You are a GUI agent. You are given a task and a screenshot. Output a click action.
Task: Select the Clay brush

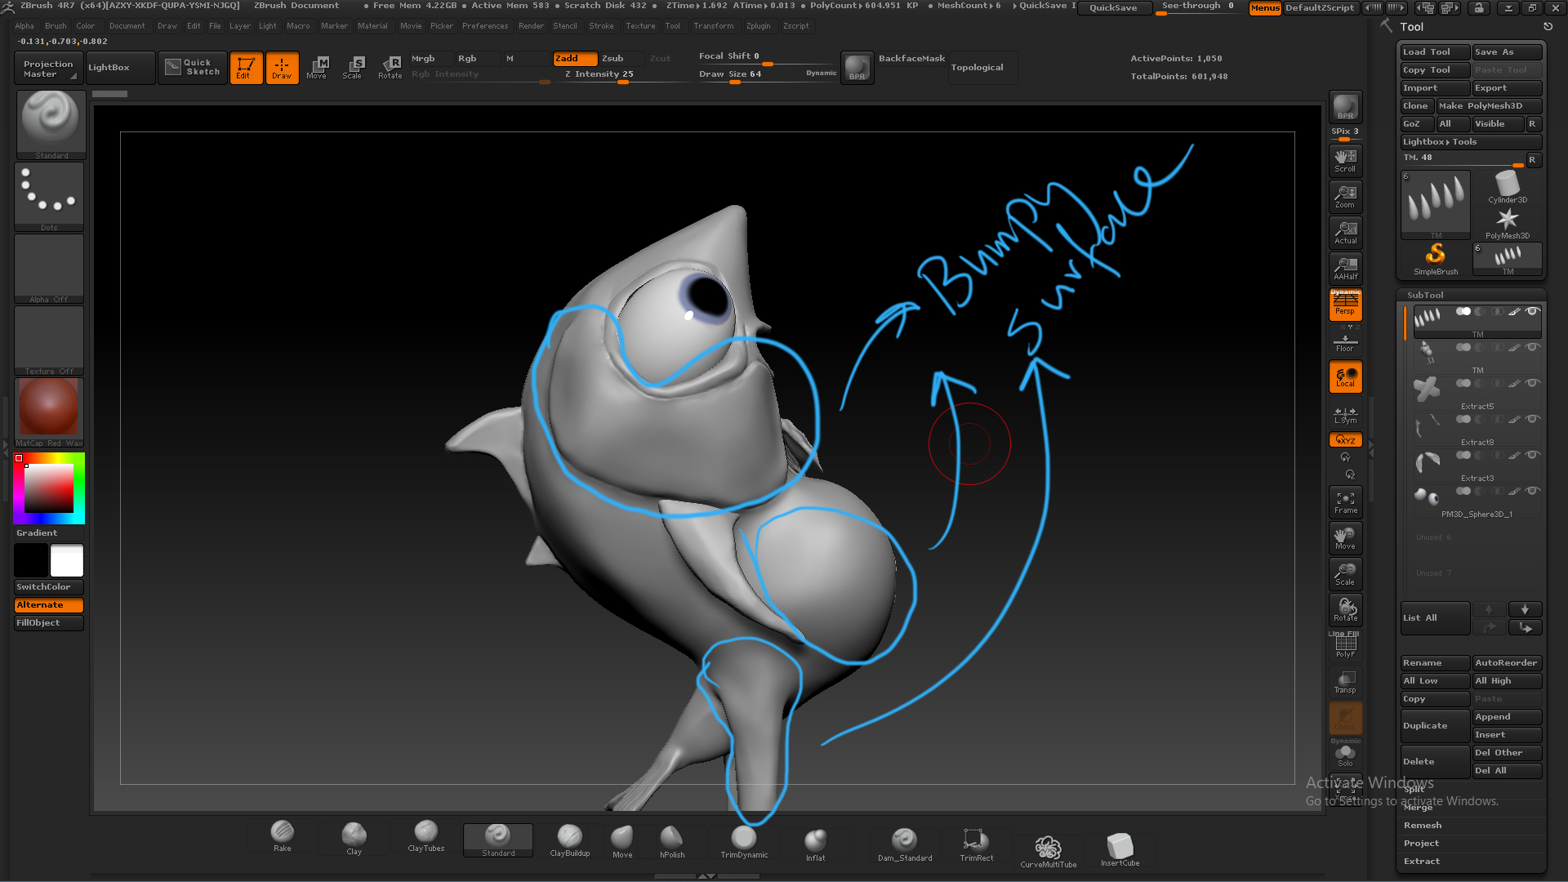point(354,838)
